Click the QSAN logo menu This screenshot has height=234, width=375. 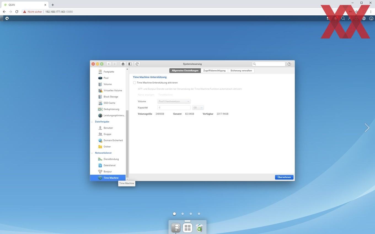tap(7, 18)
